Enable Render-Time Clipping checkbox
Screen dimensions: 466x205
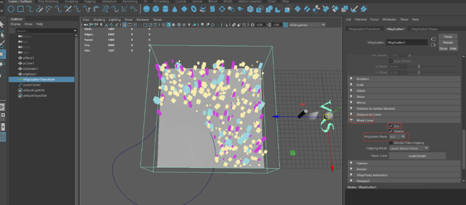[x=391, y=143]
